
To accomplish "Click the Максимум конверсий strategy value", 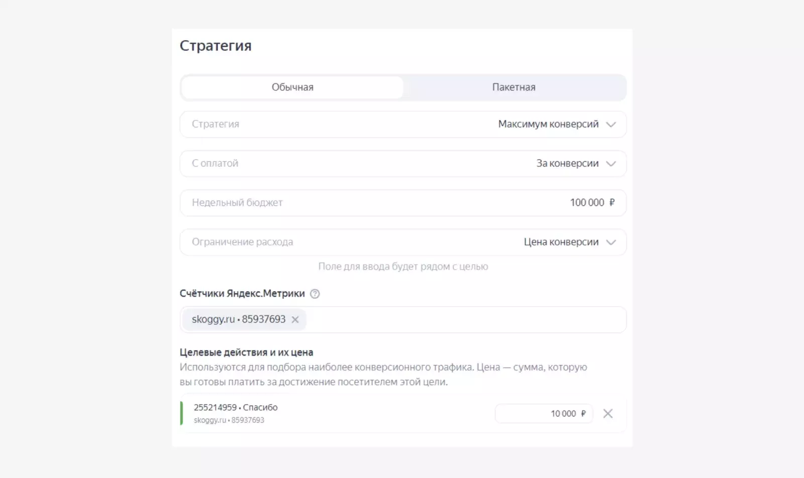I will tap(548, 124).
